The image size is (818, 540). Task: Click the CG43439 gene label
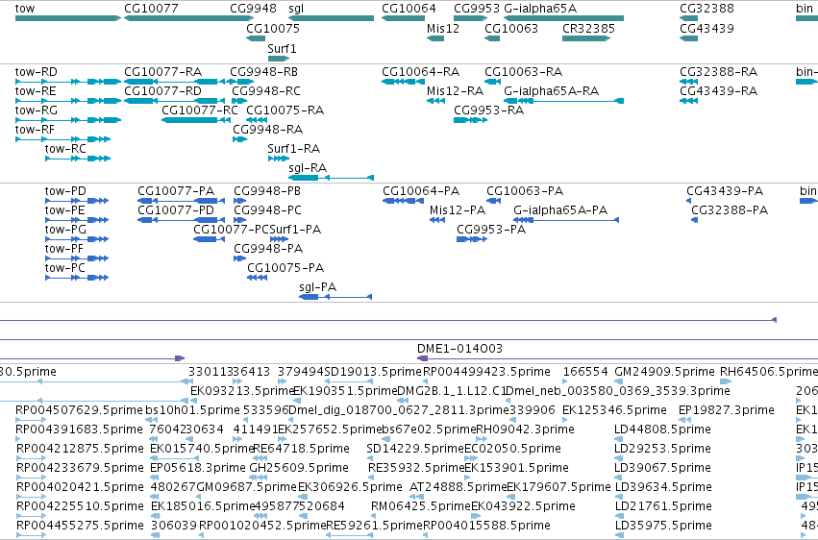pos(706,28)
